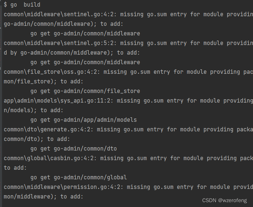Click "go get go-admin/common/global" command

(x=78, y=177)
